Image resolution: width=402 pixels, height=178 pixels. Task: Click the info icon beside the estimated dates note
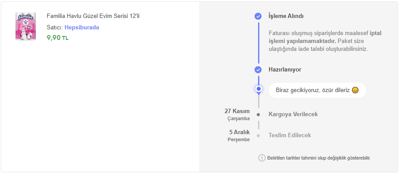[262, 158]
